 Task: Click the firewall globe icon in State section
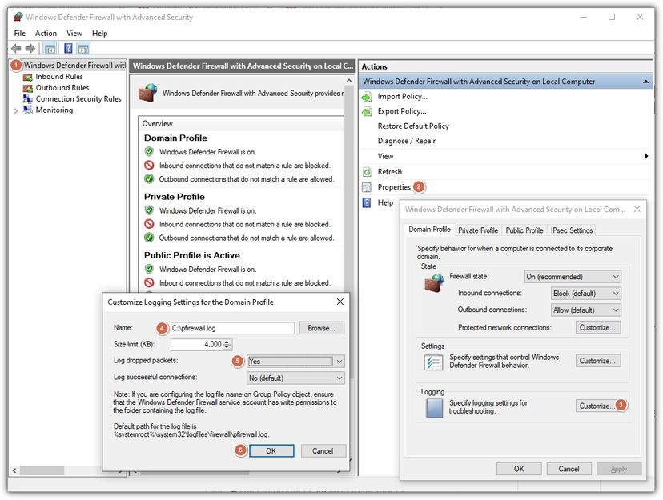pyautogui.click(x=434, y=282)
